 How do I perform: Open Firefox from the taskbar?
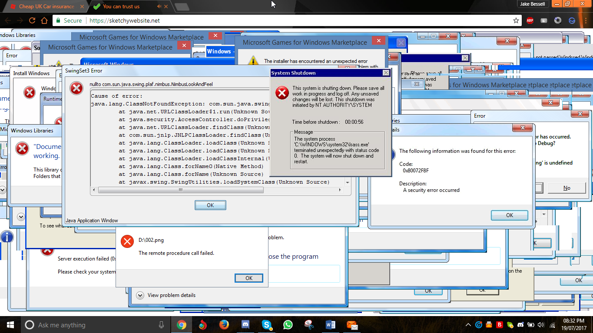[x=224, y=325]
